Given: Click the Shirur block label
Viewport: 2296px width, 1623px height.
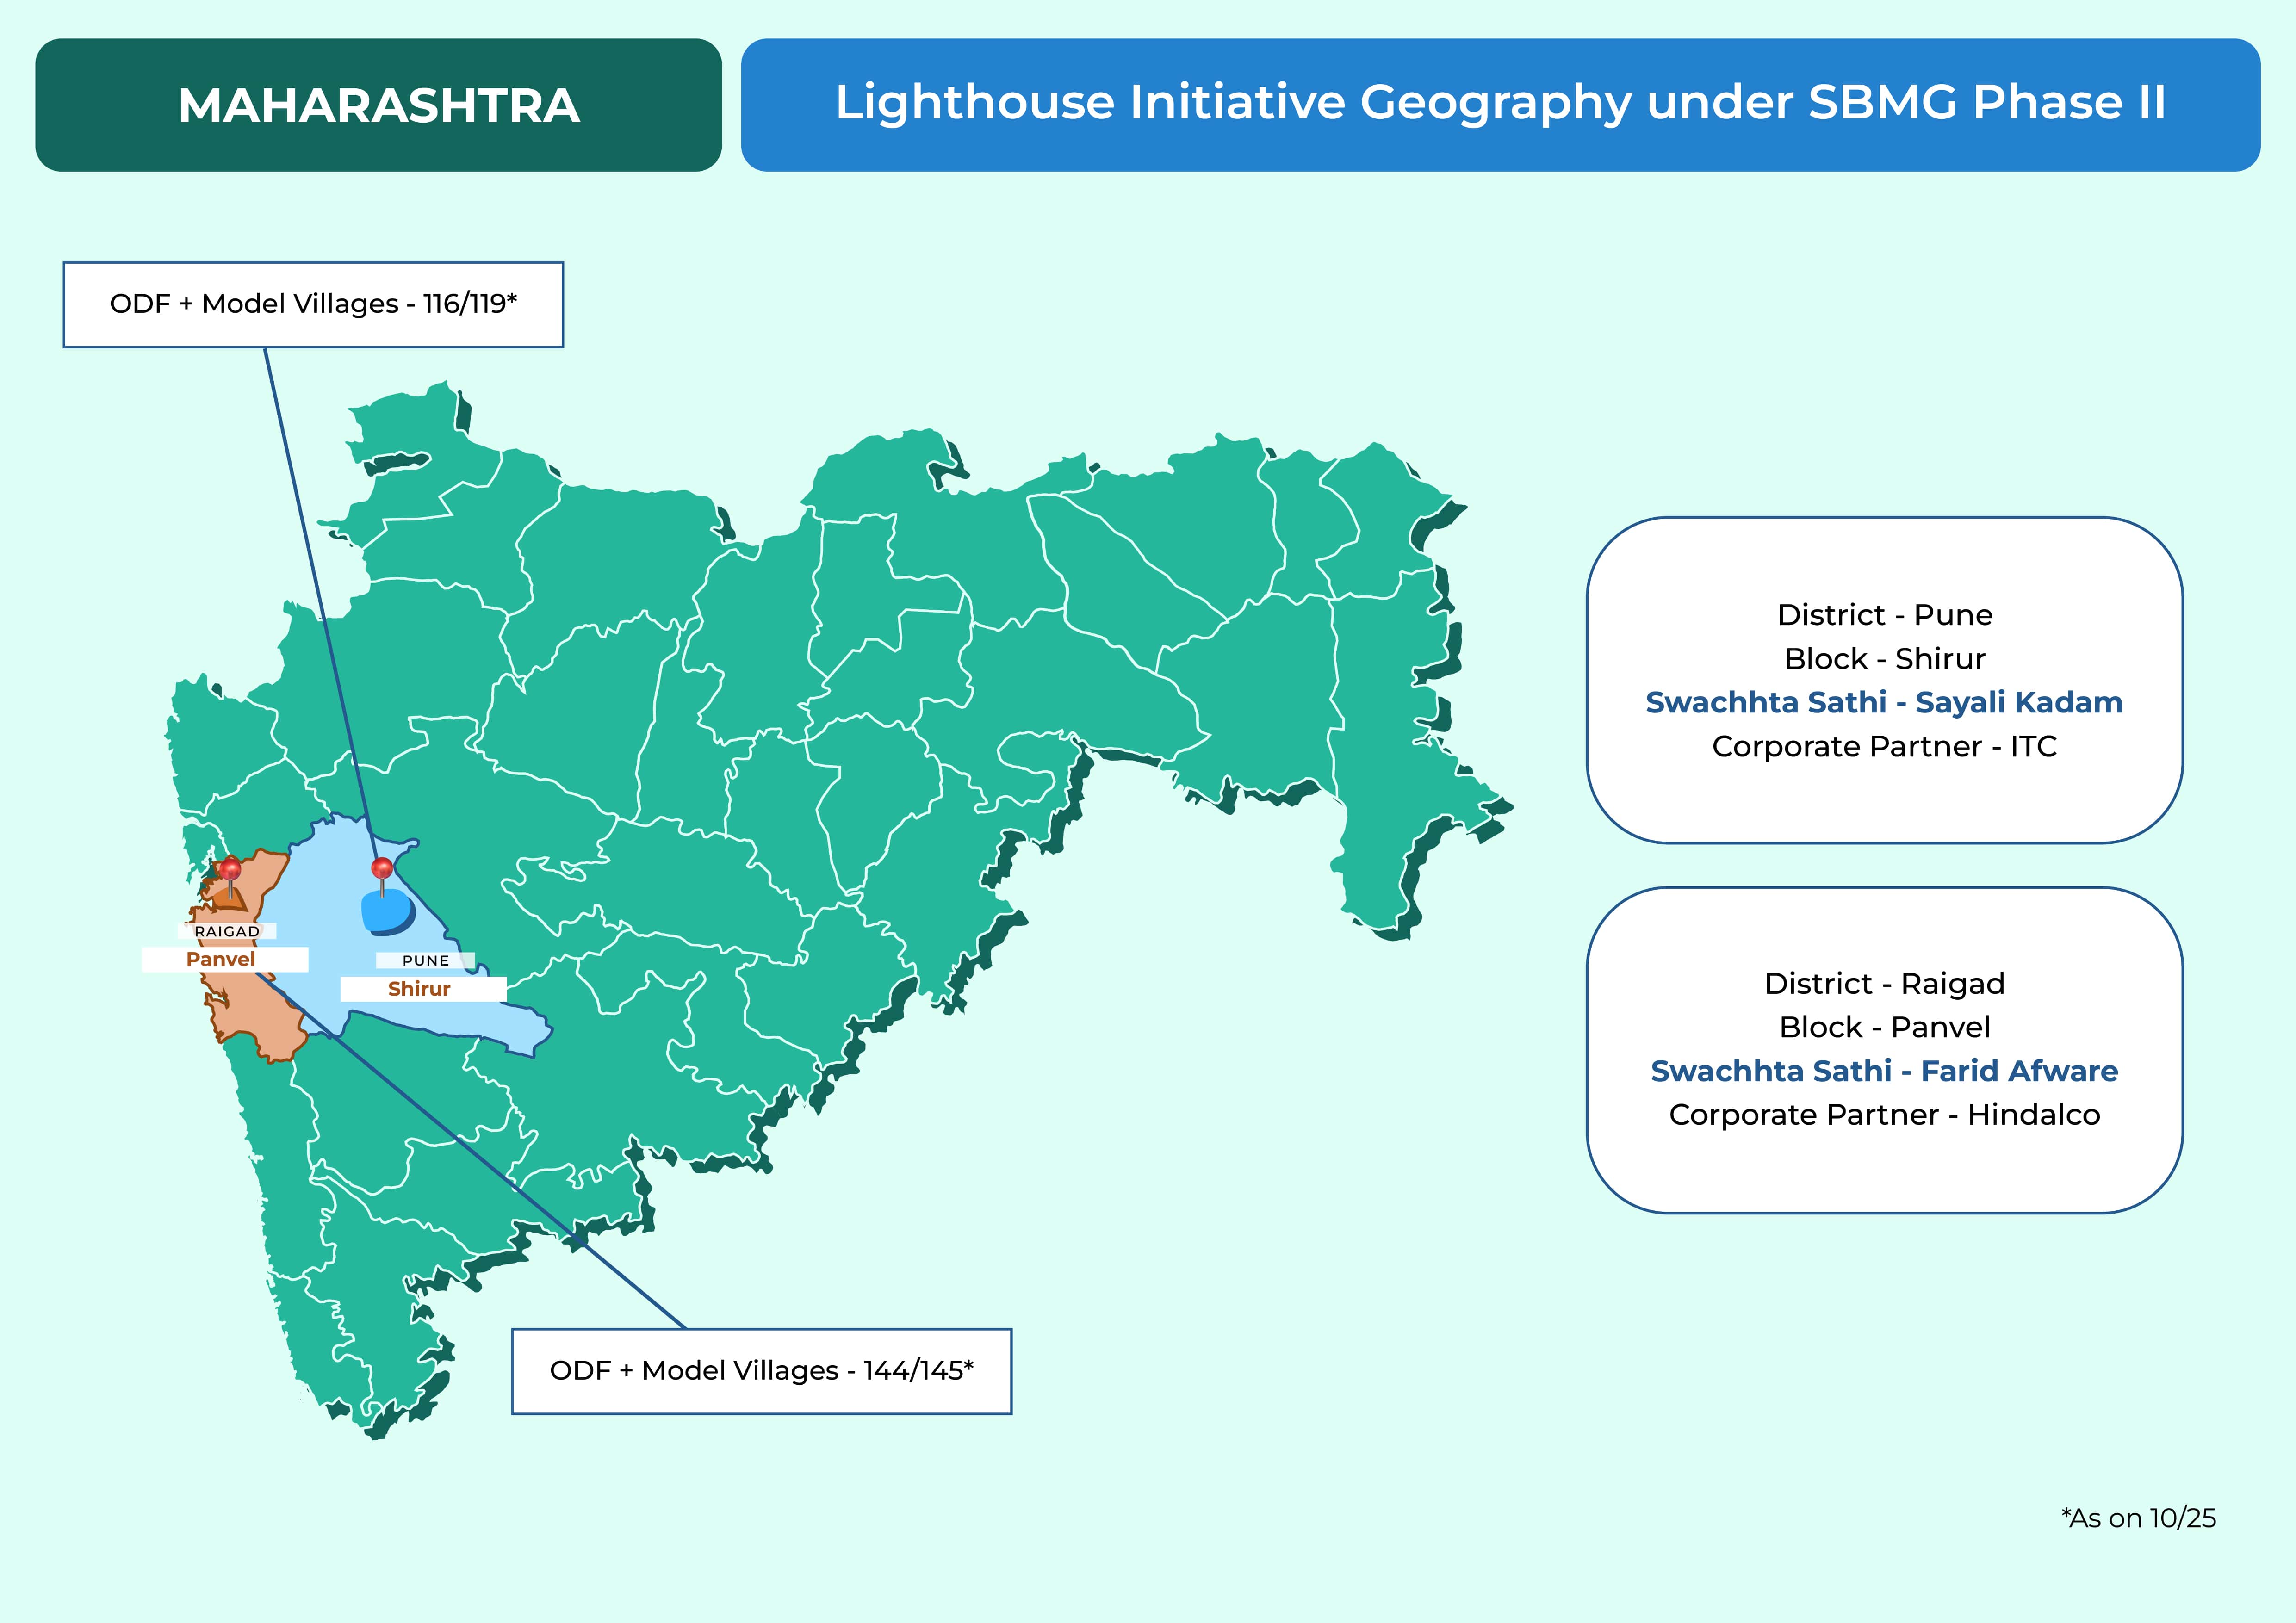Looking at the screenshot, I should coord(420,989).
